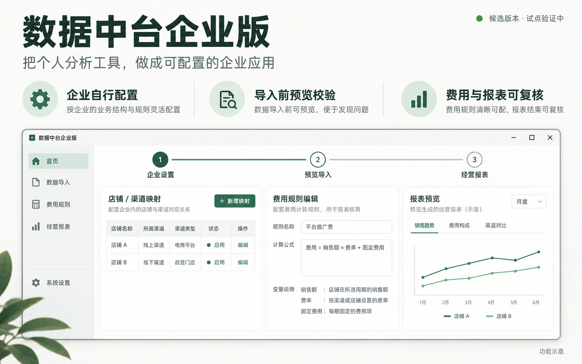Open 数据导入 in the sidebar
582x364 pixels.
58,182
